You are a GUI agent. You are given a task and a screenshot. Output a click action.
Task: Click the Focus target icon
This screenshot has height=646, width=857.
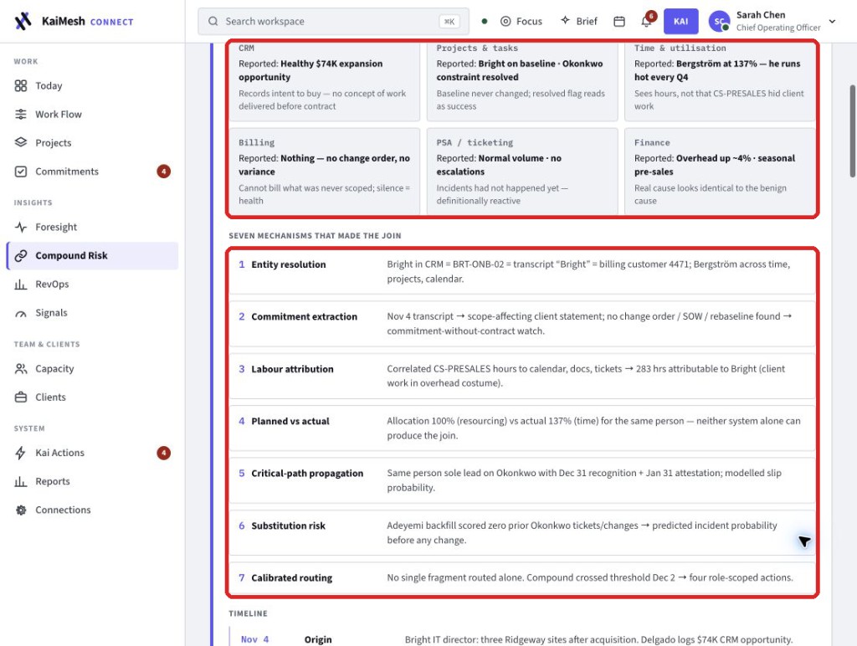click(505, 21)
